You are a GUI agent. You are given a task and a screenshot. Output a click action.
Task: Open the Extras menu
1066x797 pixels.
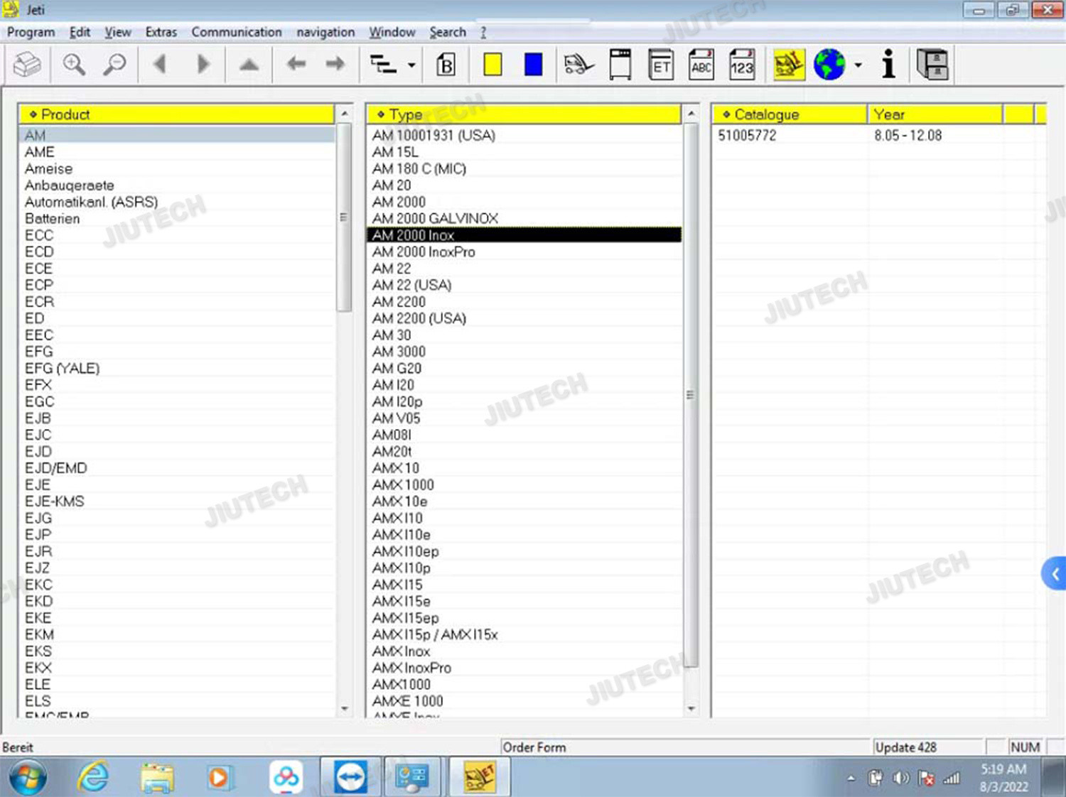(161, 32)
